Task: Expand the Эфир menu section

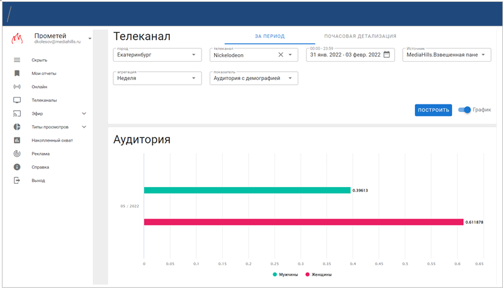Action: click(x=84, y=113)
